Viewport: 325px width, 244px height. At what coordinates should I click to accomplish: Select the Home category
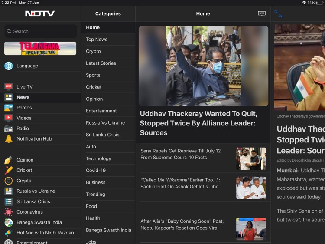[108, 27]
